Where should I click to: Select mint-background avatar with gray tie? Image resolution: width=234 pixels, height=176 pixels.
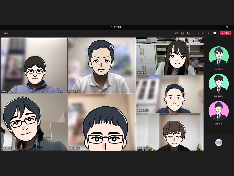219,84
